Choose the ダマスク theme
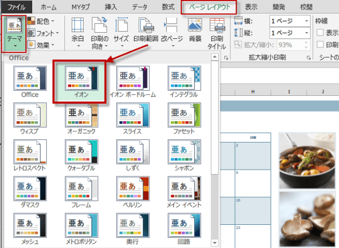339x248 pixels. 30,192
